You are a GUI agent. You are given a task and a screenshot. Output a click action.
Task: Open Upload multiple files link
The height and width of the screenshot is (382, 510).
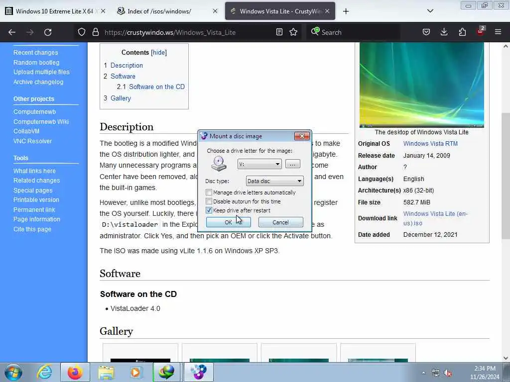[41, 72]
